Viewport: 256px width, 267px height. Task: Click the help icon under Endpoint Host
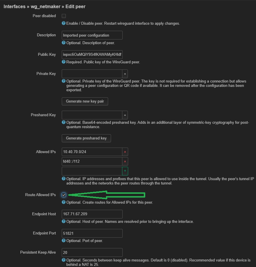click(64, 221)
